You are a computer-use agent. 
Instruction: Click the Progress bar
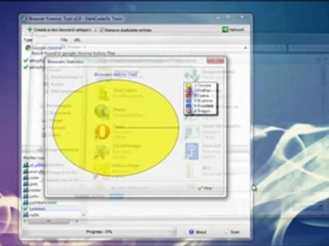pyautogui.click(x=99, y=232)
